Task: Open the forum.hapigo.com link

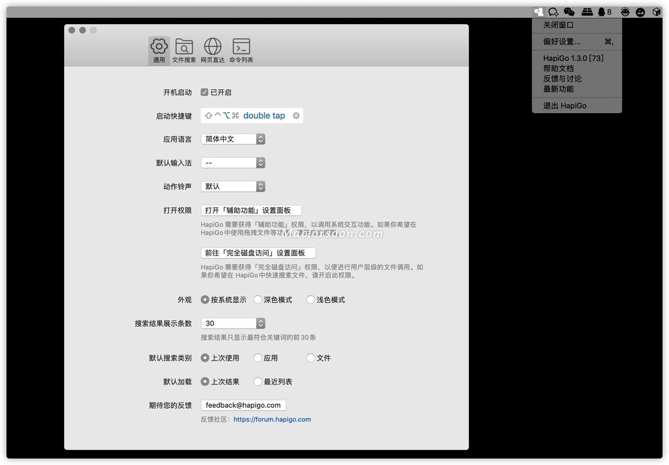Action: click(x=272, y=419)
